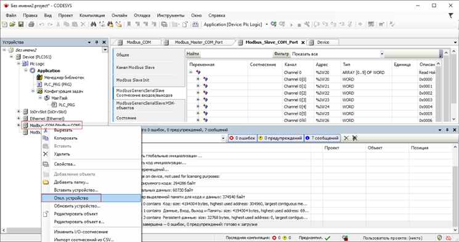Open the Файл menu
Screen dimensions: 459x242
click(11, 15)
